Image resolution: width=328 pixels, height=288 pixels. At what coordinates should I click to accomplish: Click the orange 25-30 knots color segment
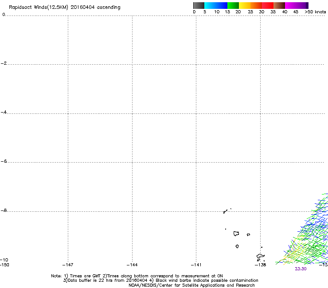256,5
